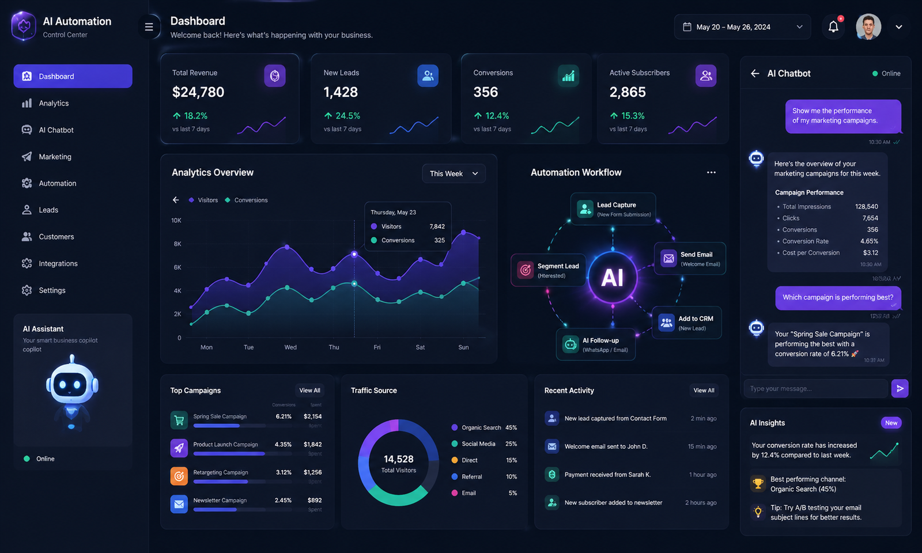
Task: Expand the May 20 – May 26 date picker
Action: tap(742, 26)
